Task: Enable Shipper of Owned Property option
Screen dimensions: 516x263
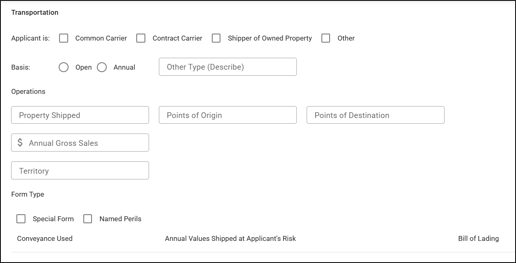Action: click(216, 38)
